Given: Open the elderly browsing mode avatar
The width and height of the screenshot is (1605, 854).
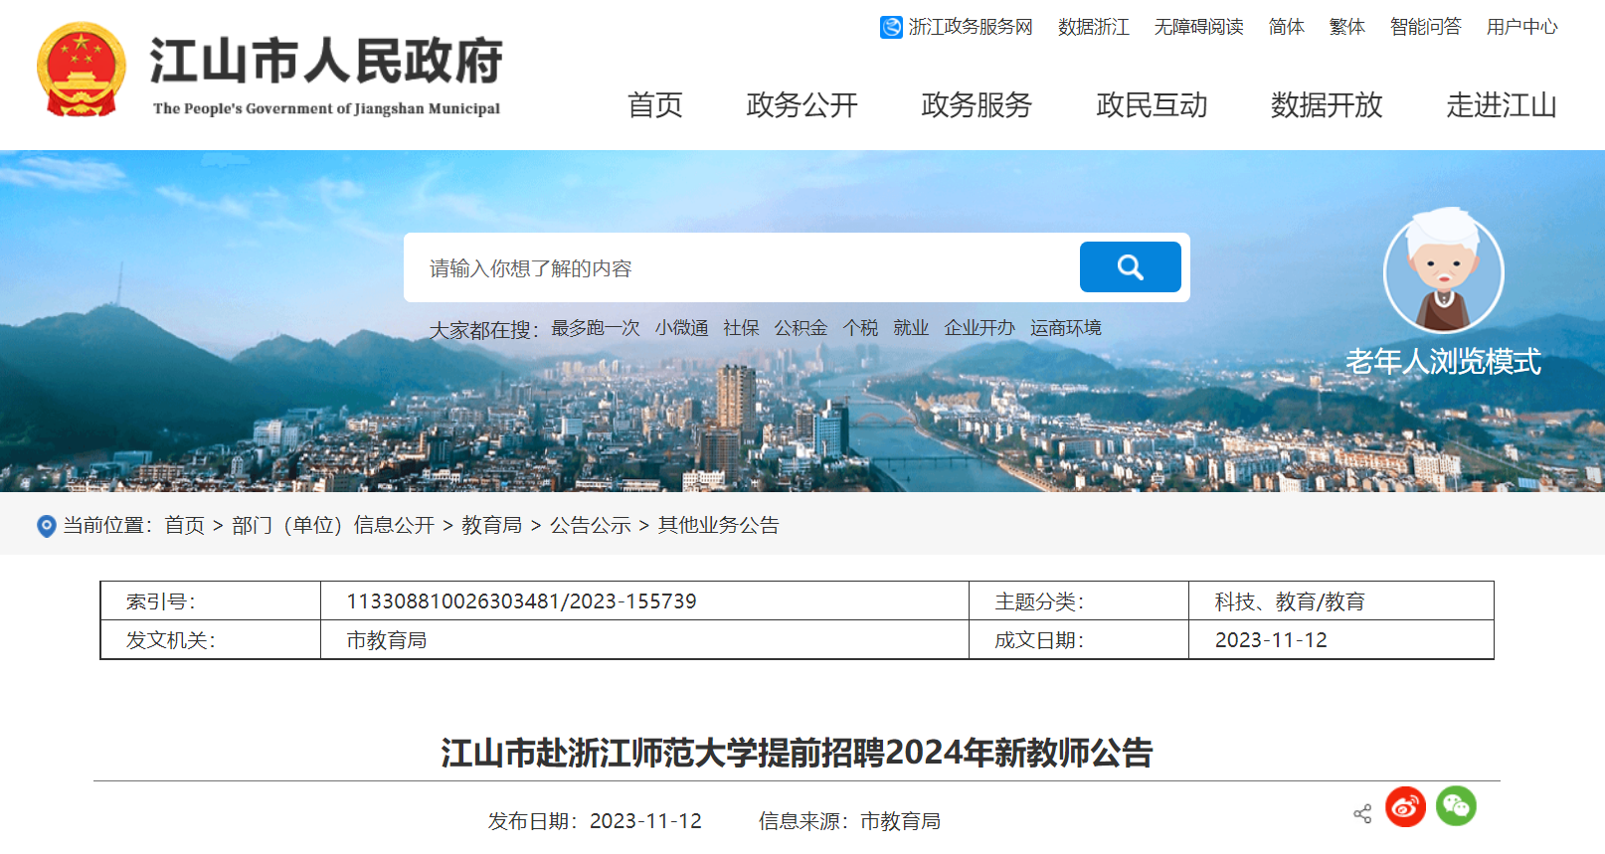Looking at the screenshot, I should point(1443,272).
